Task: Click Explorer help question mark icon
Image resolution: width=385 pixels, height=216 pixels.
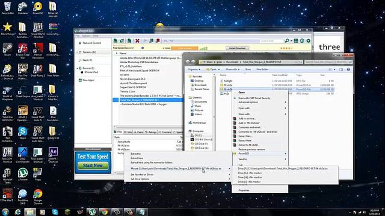Action: point(348,70)
